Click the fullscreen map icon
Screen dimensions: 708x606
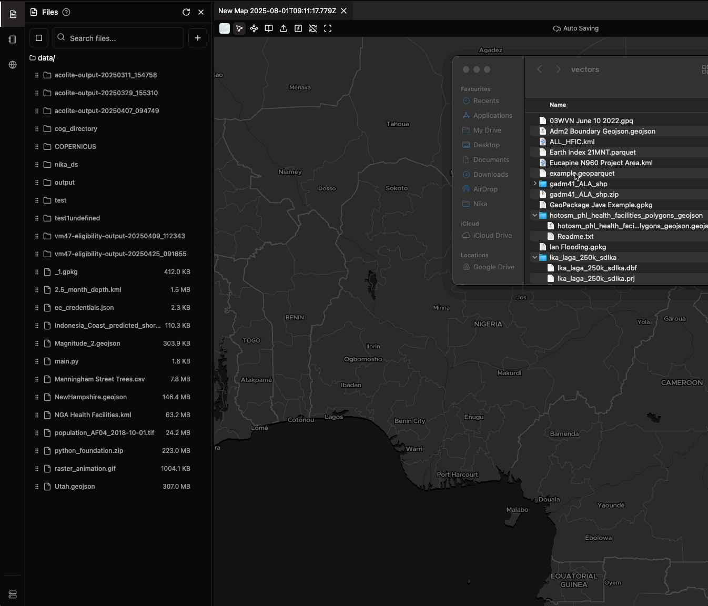(328, 28)
